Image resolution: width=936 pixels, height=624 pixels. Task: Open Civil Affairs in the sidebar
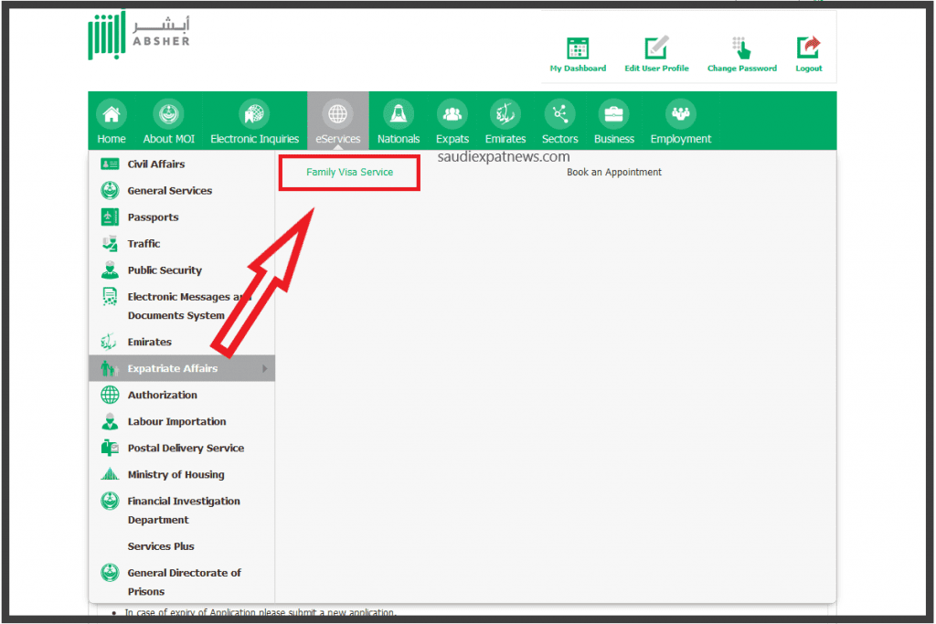155,164
